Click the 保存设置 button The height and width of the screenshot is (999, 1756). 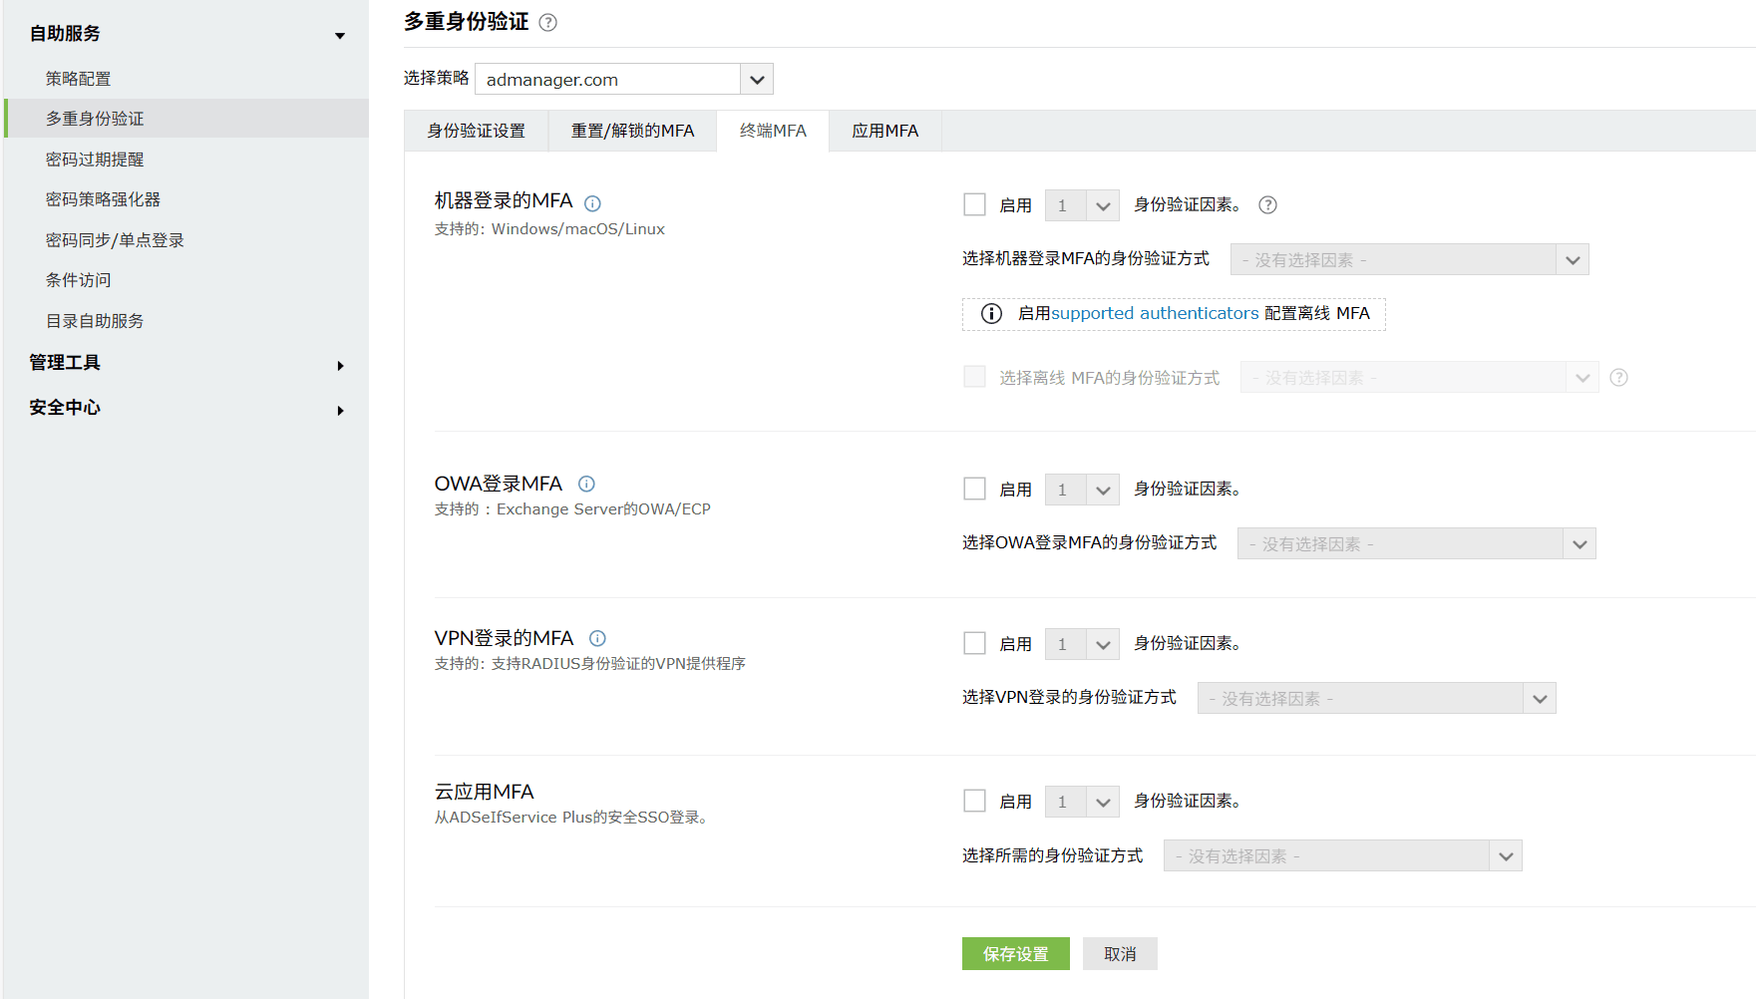pyautogui.click(x=1015, y=954)
